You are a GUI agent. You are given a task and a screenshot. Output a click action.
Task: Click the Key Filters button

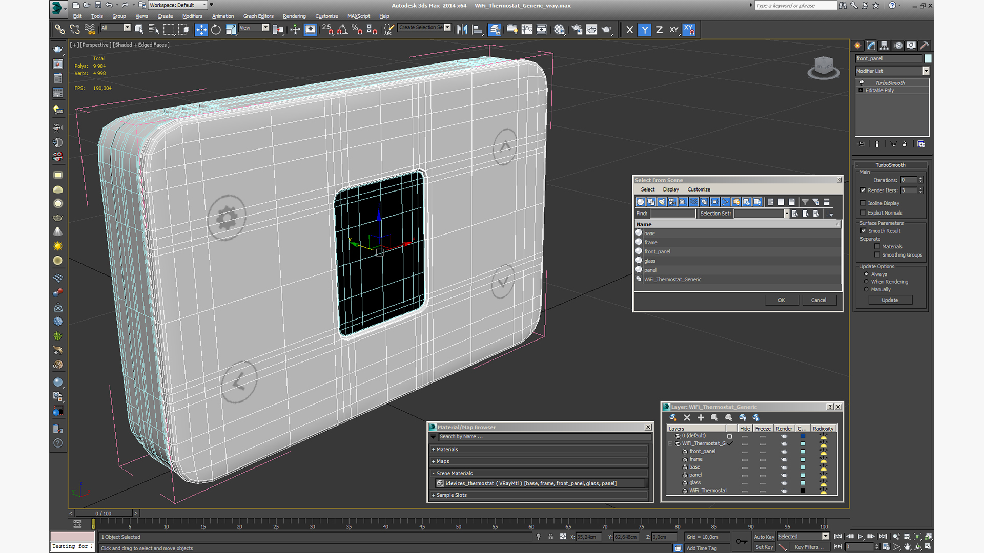tap(809, 547)
